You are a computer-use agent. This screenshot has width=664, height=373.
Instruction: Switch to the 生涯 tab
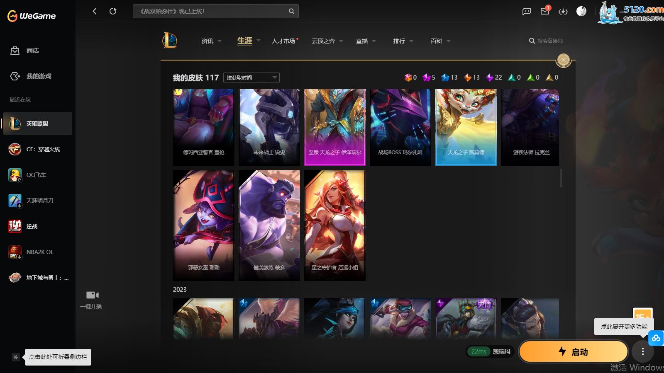245,41
